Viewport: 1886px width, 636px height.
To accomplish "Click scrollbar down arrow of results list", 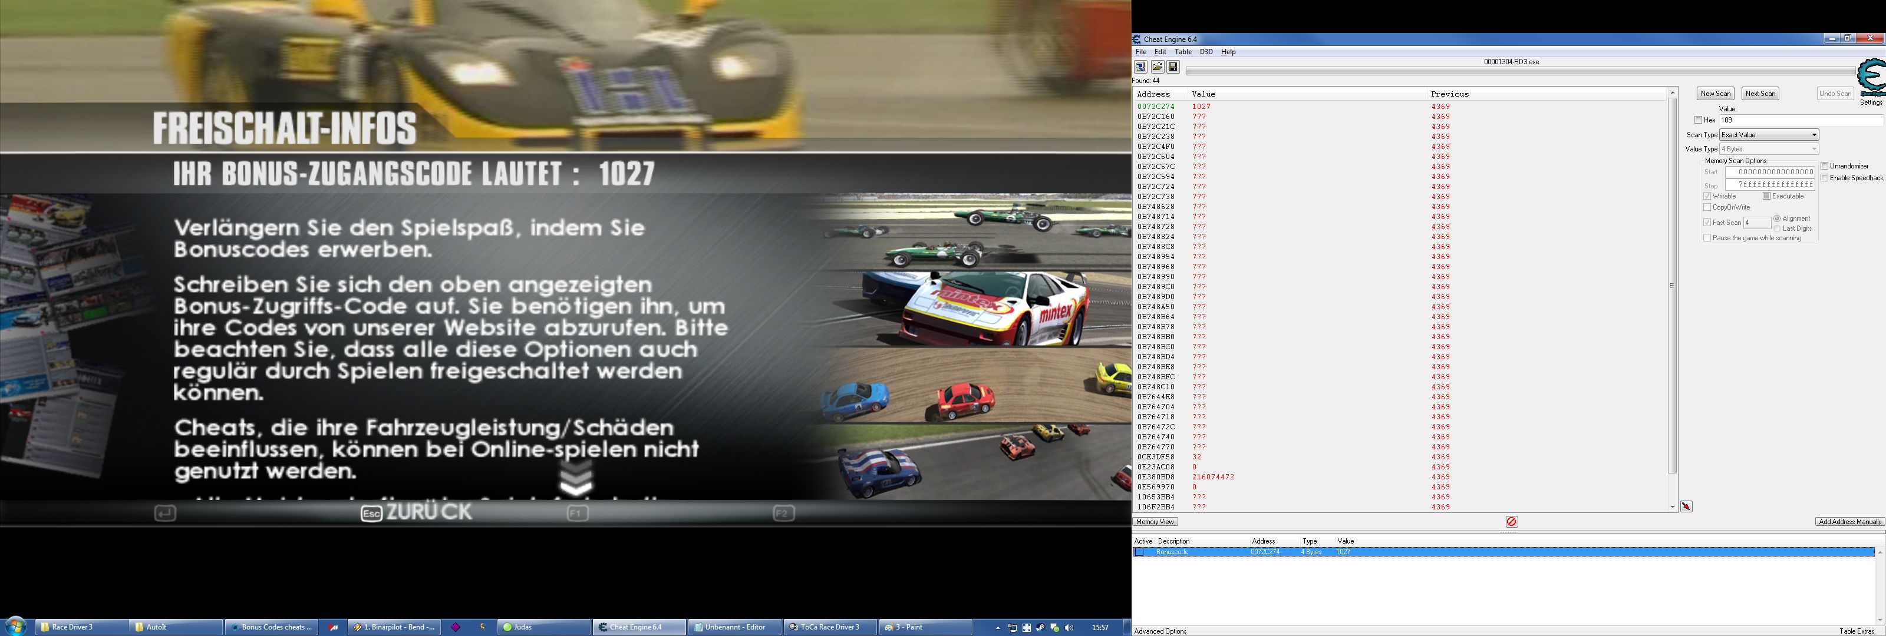I will [1672, 506].
